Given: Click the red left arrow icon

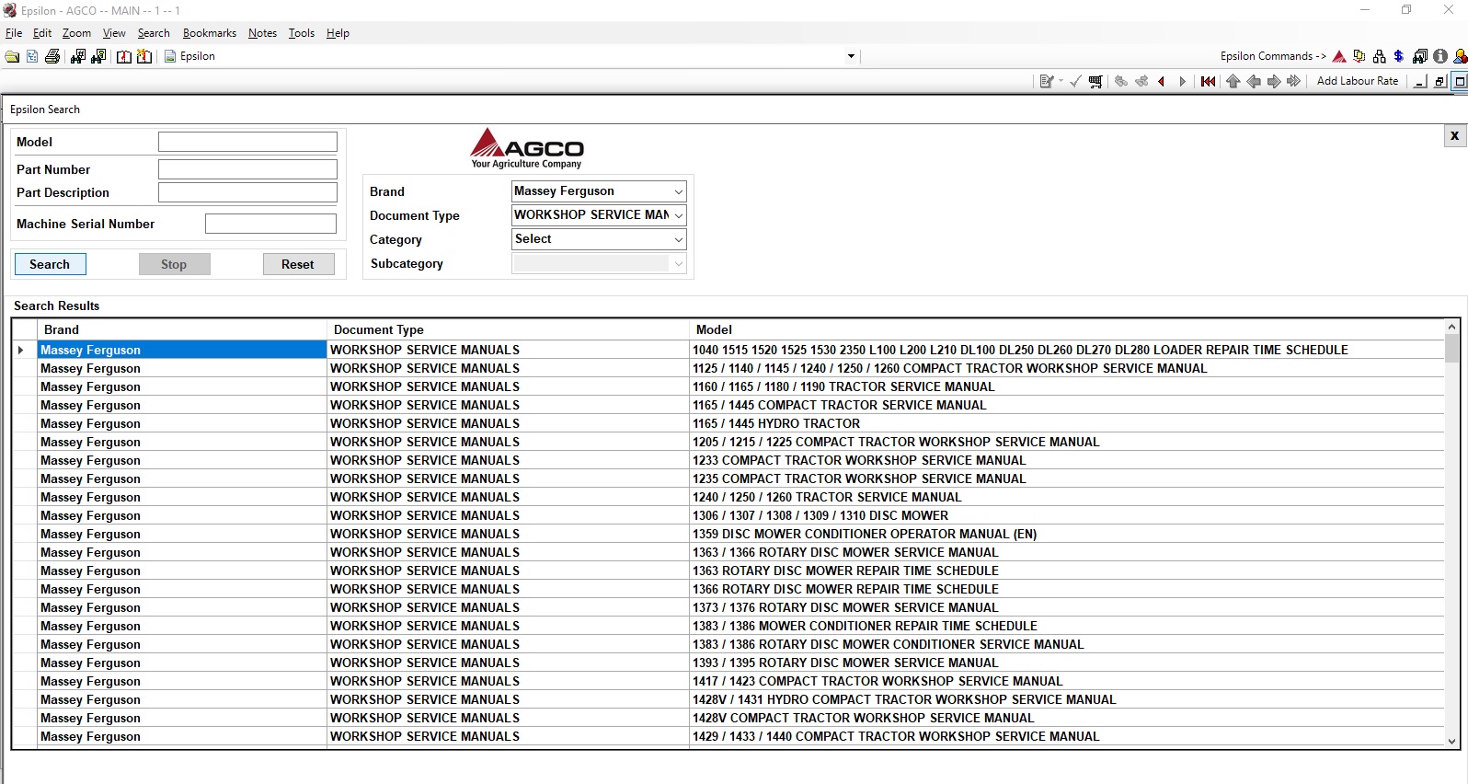Looking at the screenshot, I should 1161,81.
